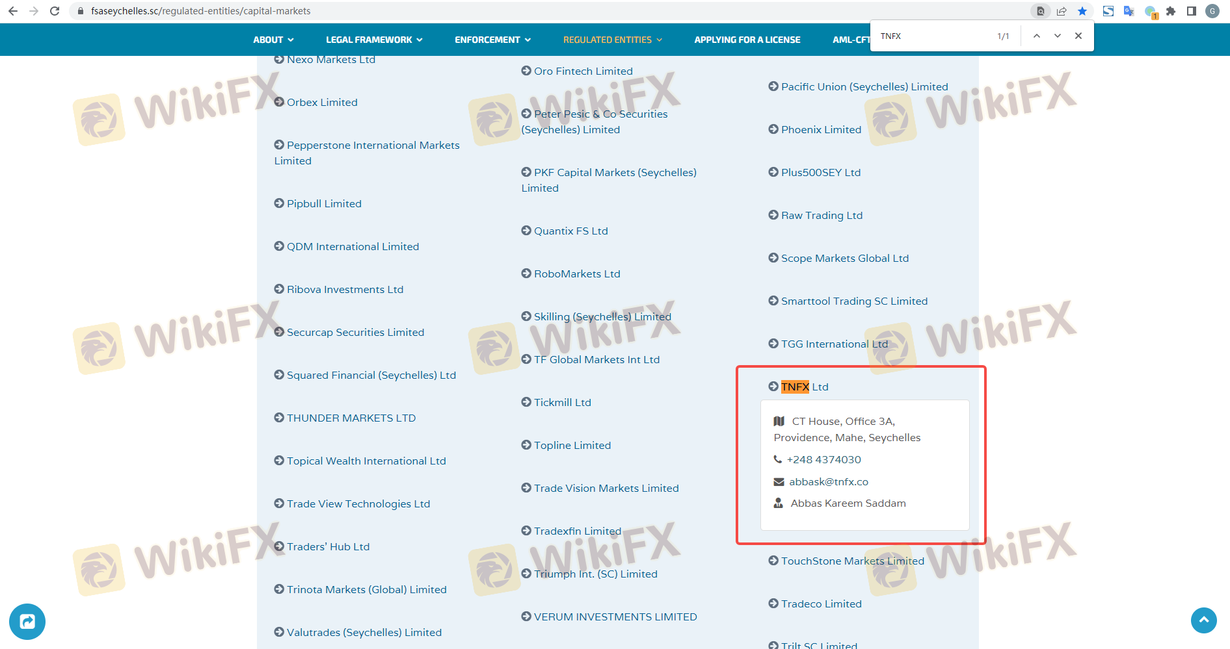Open the ABOUT dropdown menu
The width and height of the screenshot is (1230, 649).
point(273,40)
